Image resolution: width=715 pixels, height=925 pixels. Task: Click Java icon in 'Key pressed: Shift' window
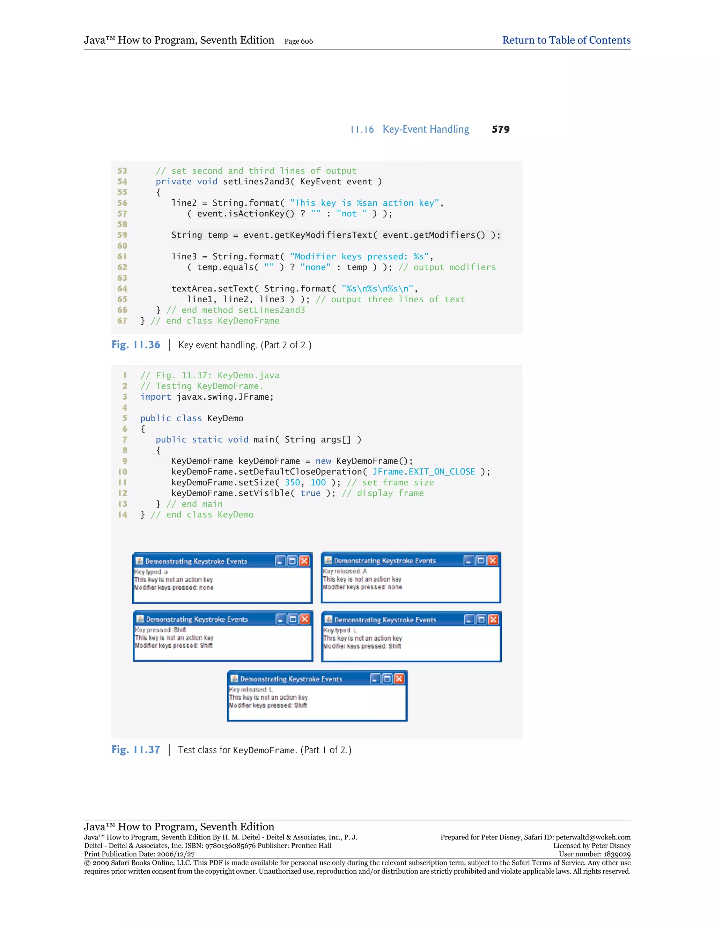click(140, 619)
